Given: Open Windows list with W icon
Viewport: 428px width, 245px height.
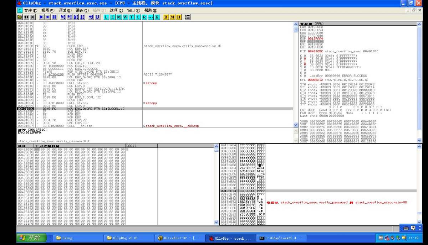Looking at the screenshot, I should [x=125, y=17].
